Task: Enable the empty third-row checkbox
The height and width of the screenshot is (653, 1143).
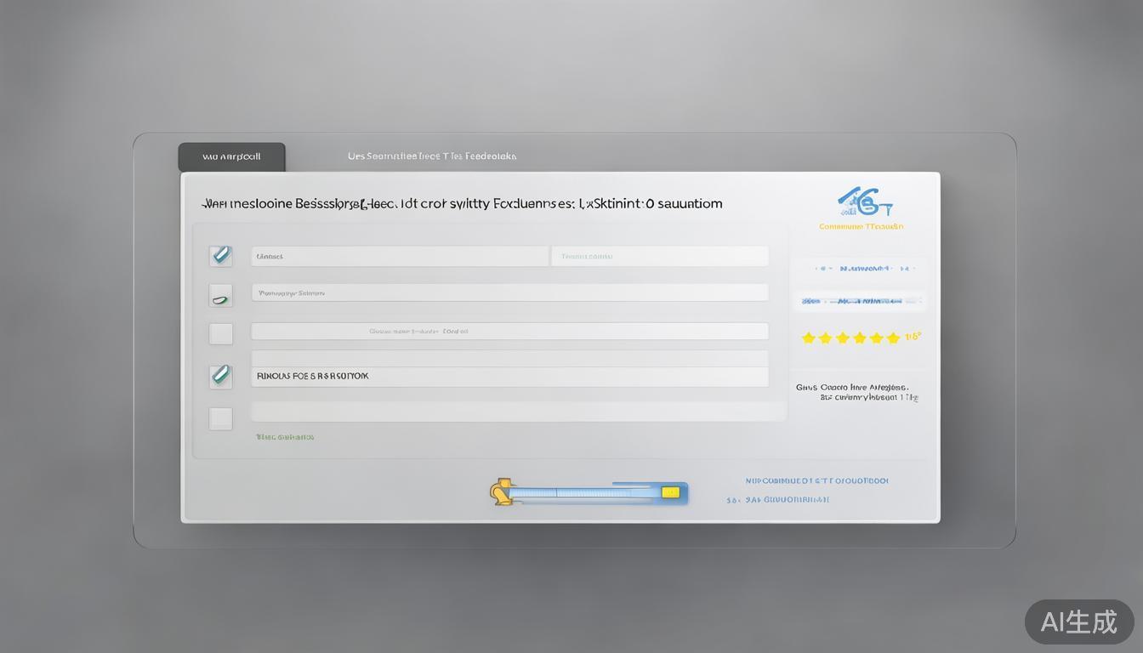Action: (221, 333)
